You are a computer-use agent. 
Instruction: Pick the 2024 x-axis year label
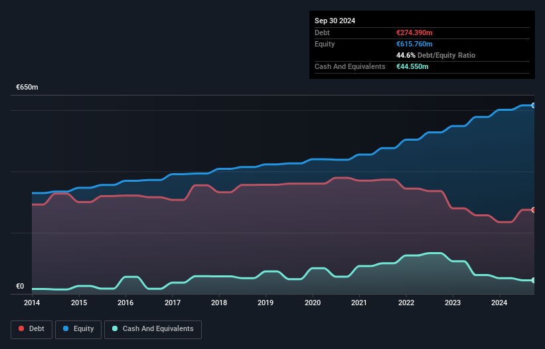click(x=500, y=303)
